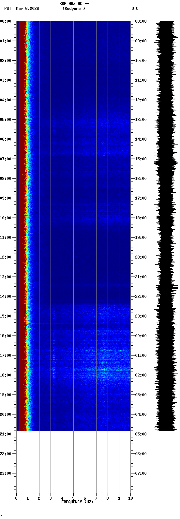This screenshot has height=519, width=180.
Task: Click the 07:00 PST time label
Action: tap(6, 159)
